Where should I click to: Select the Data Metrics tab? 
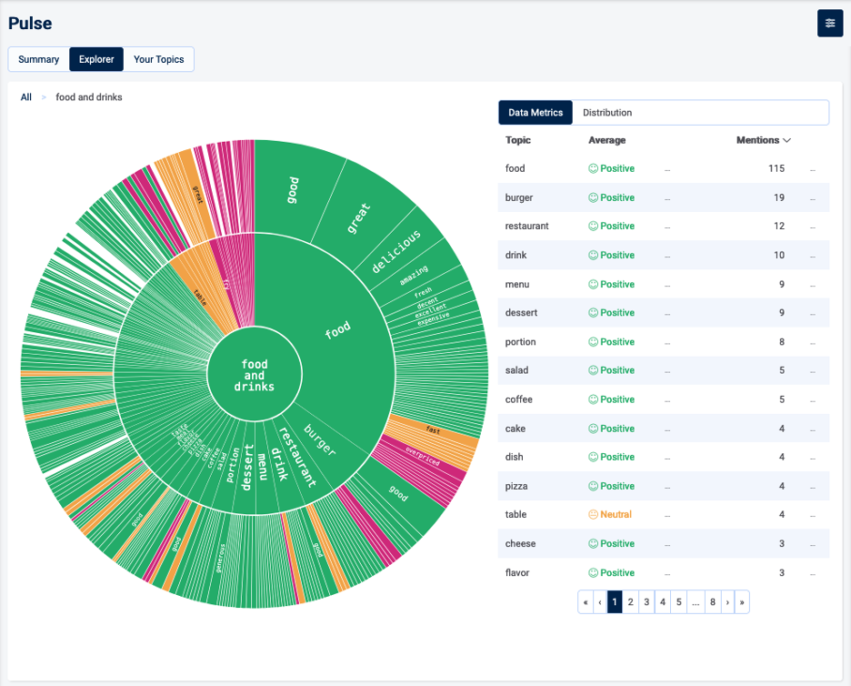(x=535, y=112)
